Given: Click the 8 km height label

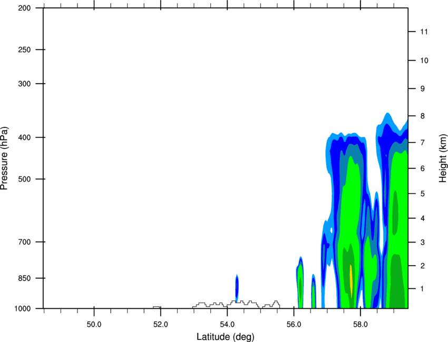Looking at the screenshot, I should [x=423, y=116].
